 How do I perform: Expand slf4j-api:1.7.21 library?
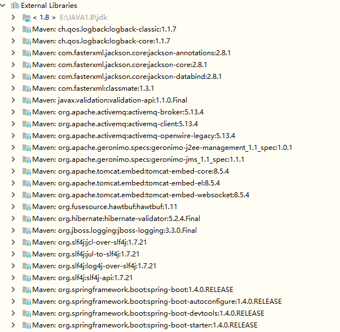point(13,277)
